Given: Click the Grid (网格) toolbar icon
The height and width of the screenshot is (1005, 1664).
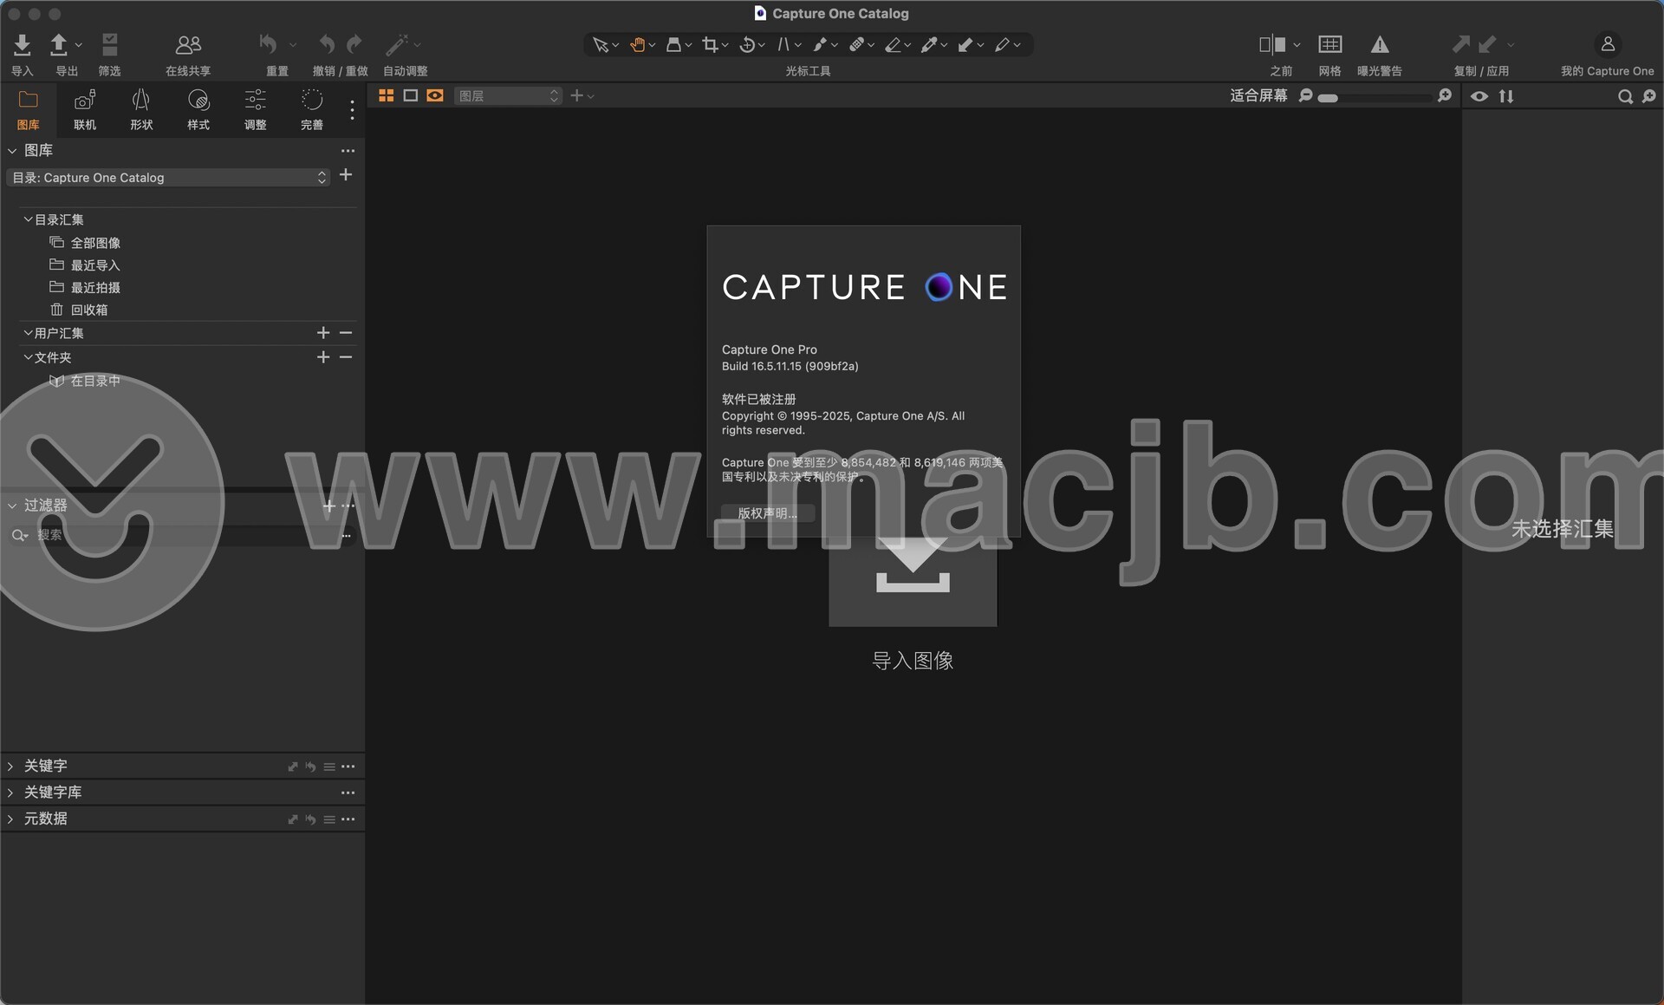Looking at the screenshot, I should (x=1330, y=44).
